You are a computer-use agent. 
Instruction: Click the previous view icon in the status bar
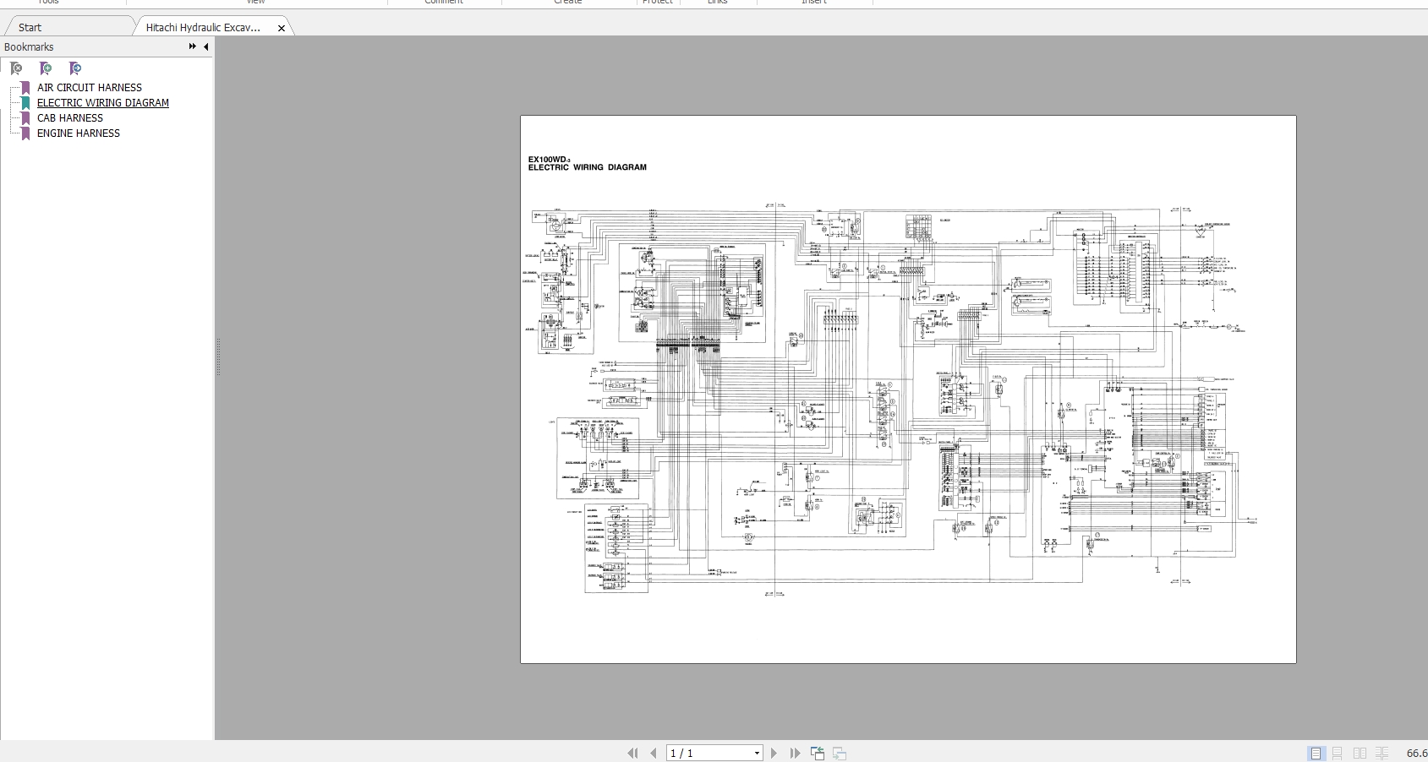click(x=818, y=753)
